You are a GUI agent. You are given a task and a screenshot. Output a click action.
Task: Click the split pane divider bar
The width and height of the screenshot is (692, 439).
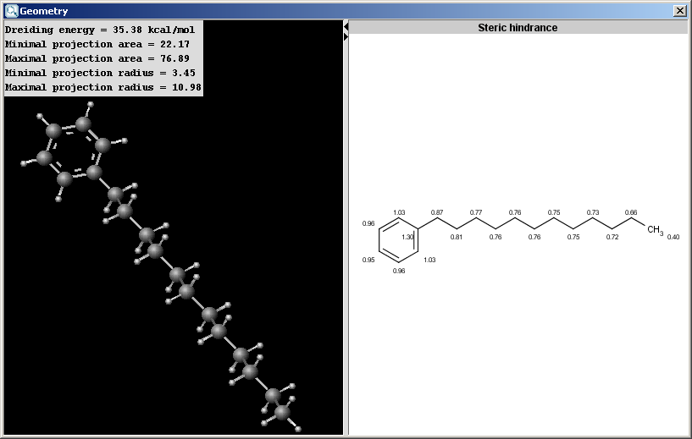coord(346,228)
